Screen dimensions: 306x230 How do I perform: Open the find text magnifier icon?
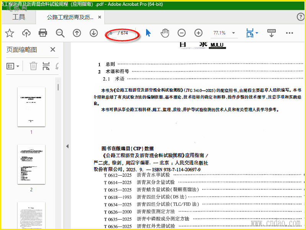point(60,33)
